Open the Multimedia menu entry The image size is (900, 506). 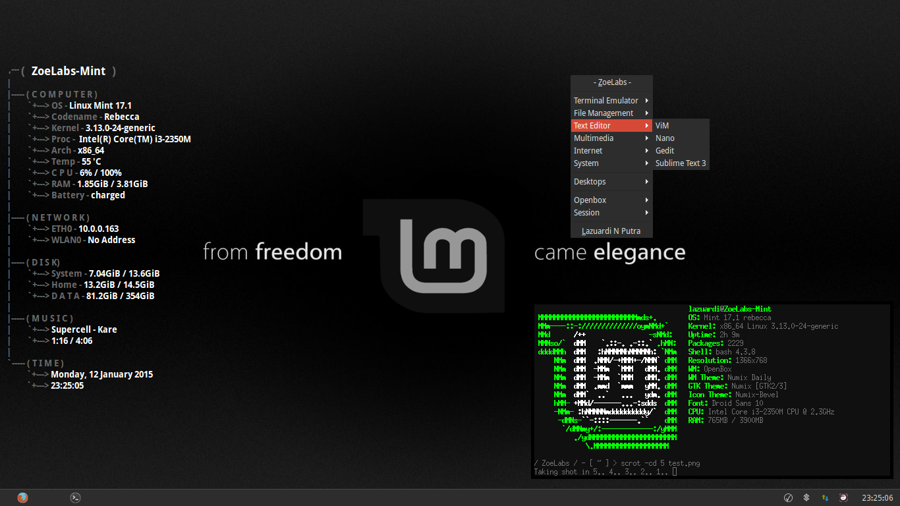611,138
